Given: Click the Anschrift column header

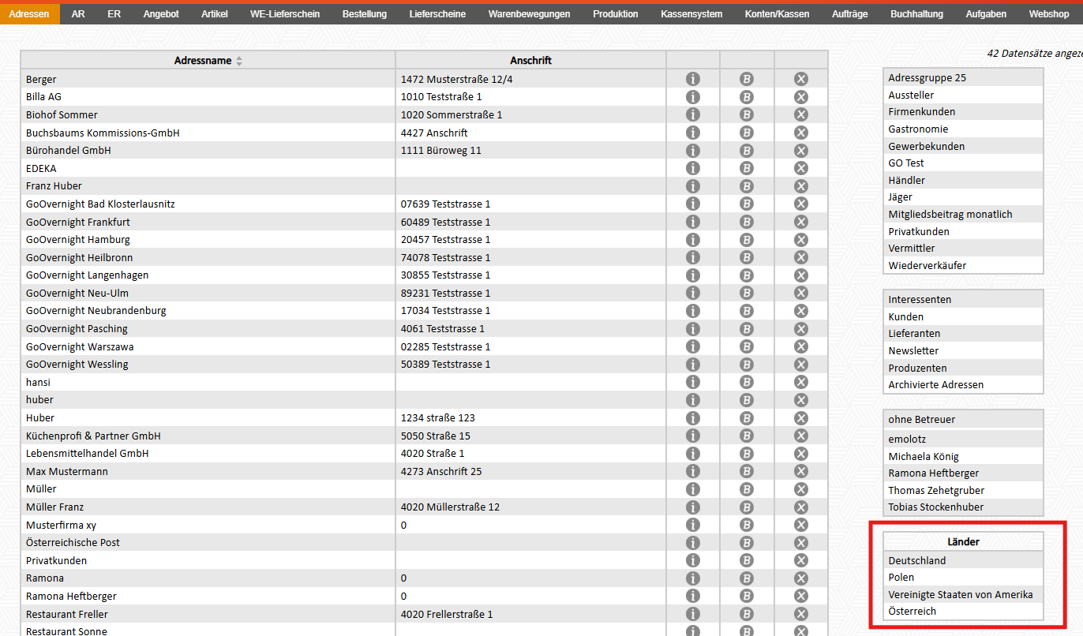Looking at the screenshot, I should coord(530,61).
